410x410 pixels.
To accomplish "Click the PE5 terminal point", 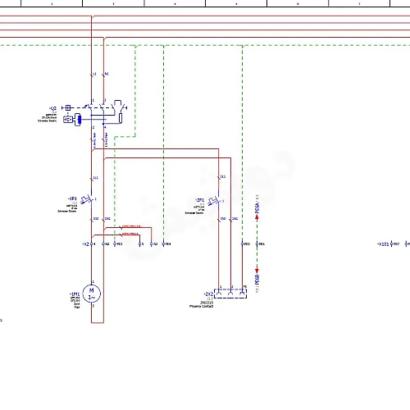I will click(242, 244).
